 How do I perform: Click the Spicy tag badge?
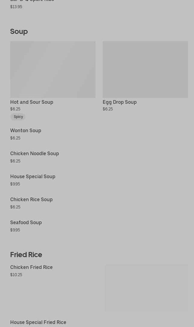18,117
